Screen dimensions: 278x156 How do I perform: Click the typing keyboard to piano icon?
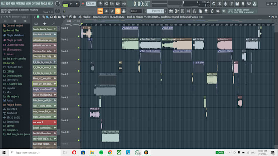pos(100,11)
